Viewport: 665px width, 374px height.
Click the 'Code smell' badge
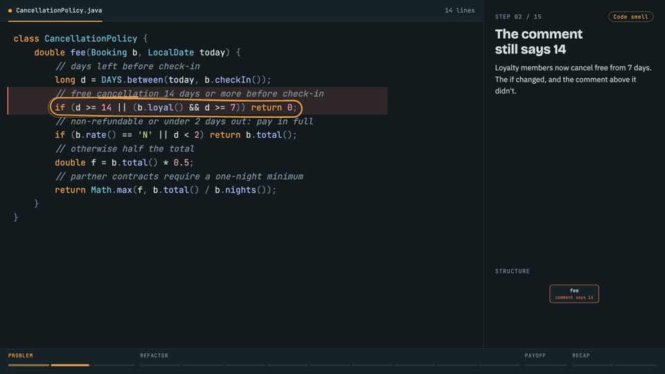pyautogui.click(x=630, y=17)
